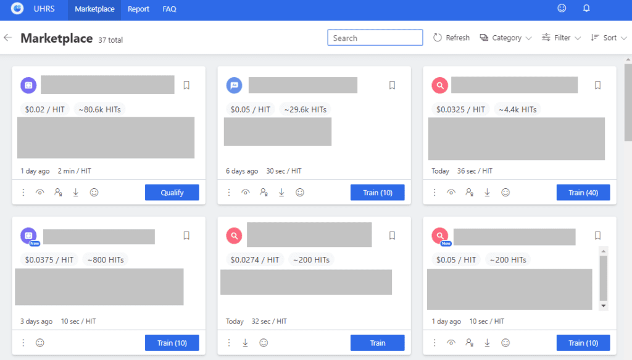Click the main page vertical scrollbar
This screenshot has height=360, width=632.
point(628,103)
